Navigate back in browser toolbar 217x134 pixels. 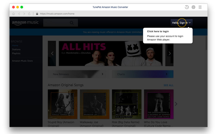(19, 14)
